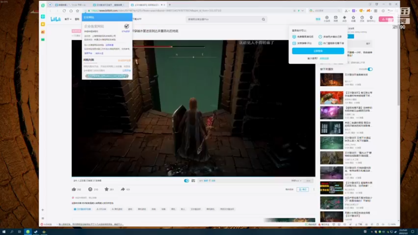Open second recommended thumbnail with red character
This screenshot has width=418, height=235.
332,98
